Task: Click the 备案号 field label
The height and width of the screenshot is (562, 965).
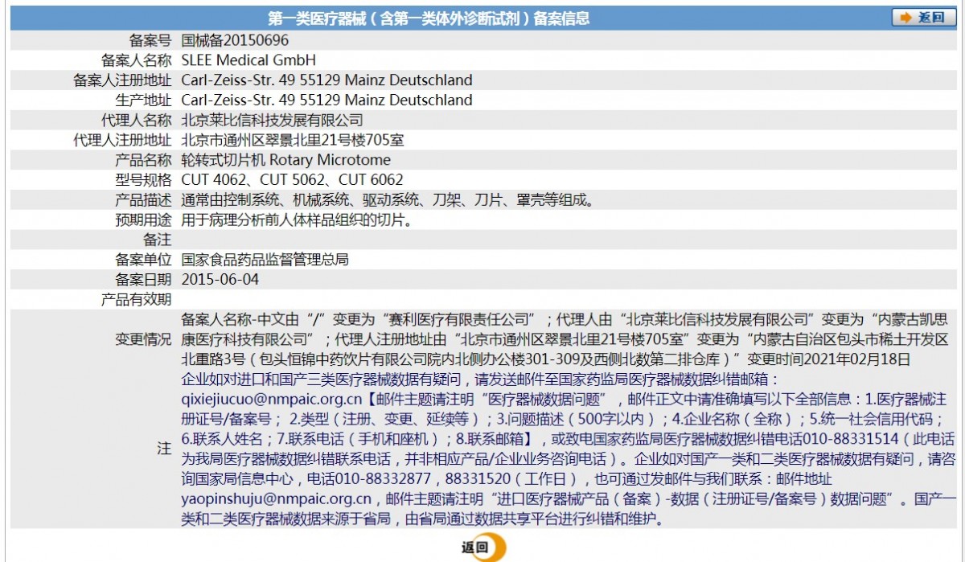Action: pyautogui.click(x=150, y=40)
